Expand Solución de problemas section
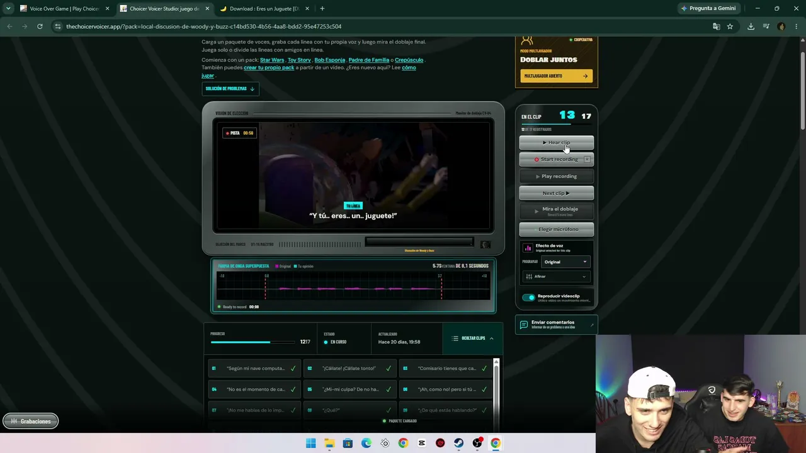Viewport: 806px width, 453px height. pyautogui.click(x=230, y=89)
